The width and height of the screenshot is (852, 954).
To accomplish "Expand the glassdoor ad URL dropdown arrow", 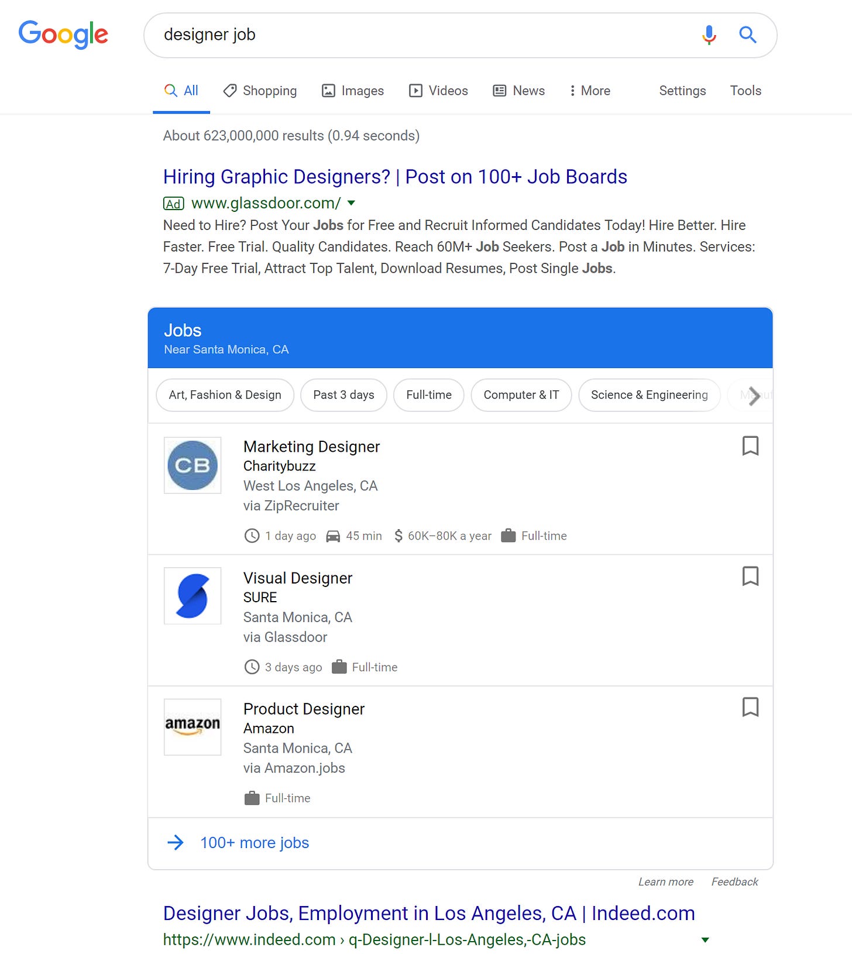I will (351, 203).
